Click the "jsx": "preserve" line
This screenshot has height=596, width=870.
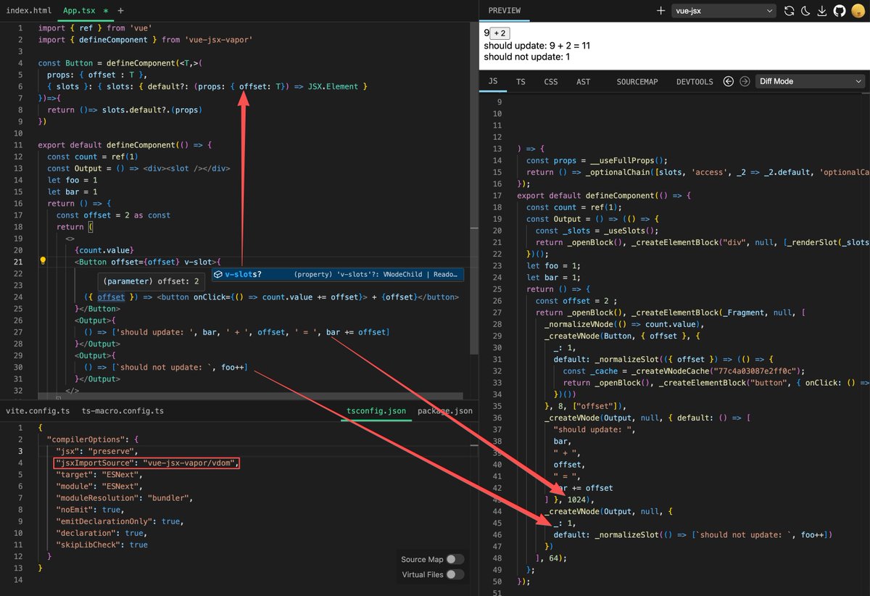96,451
